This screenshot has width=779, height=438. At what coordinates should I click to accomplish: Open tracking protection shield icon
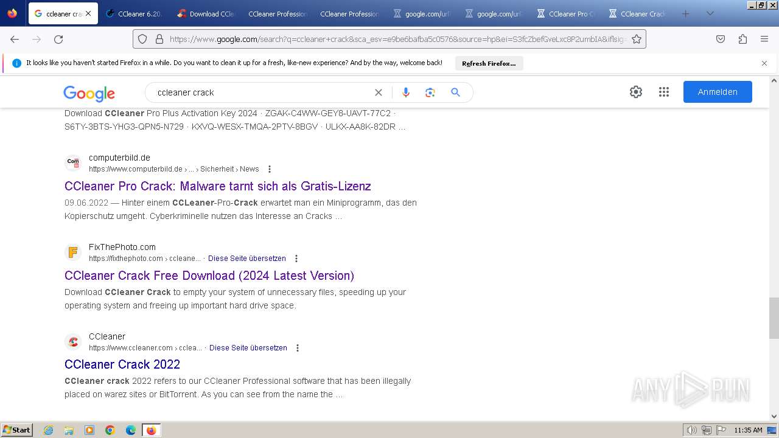tap(142, 39)
